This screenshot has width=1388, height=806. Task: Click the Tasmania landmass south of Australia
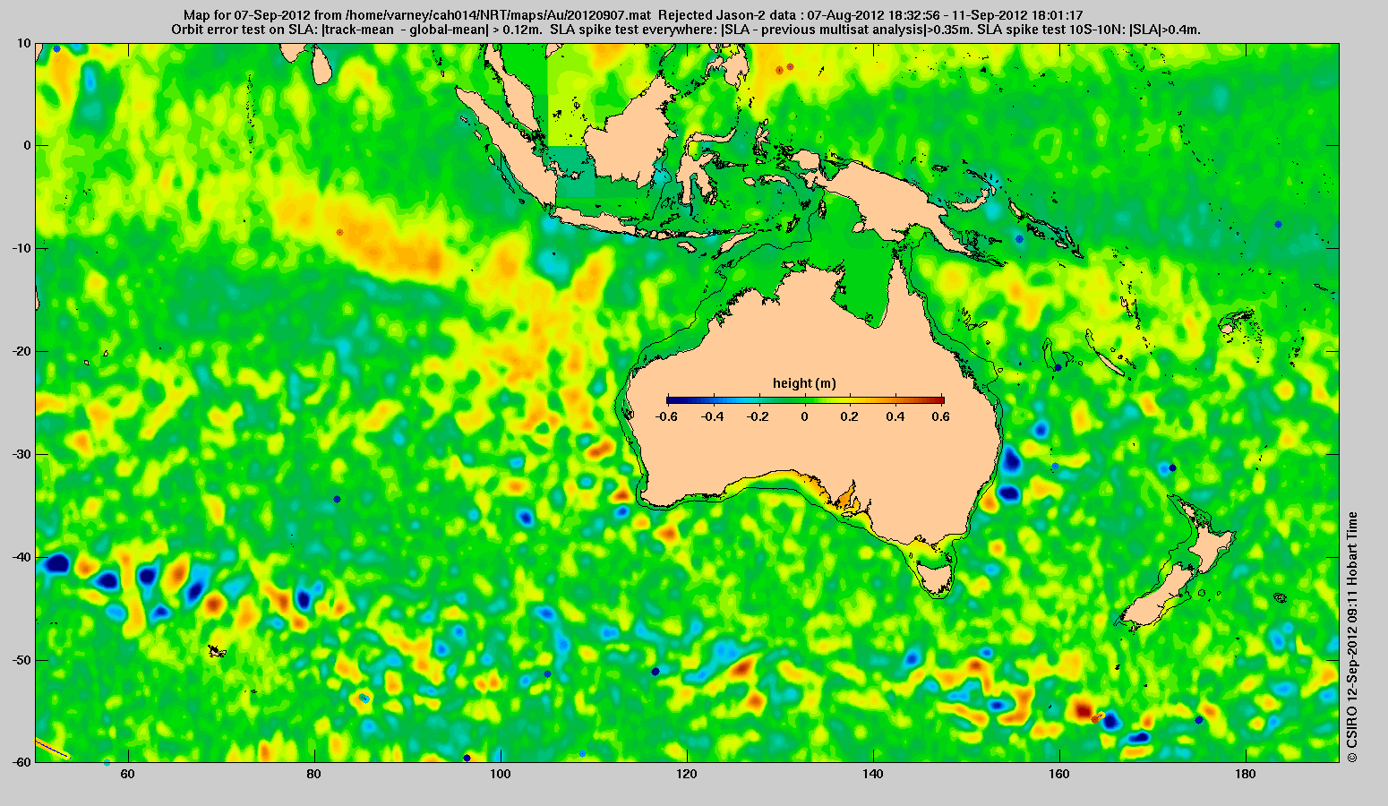[x=937, y=579]
